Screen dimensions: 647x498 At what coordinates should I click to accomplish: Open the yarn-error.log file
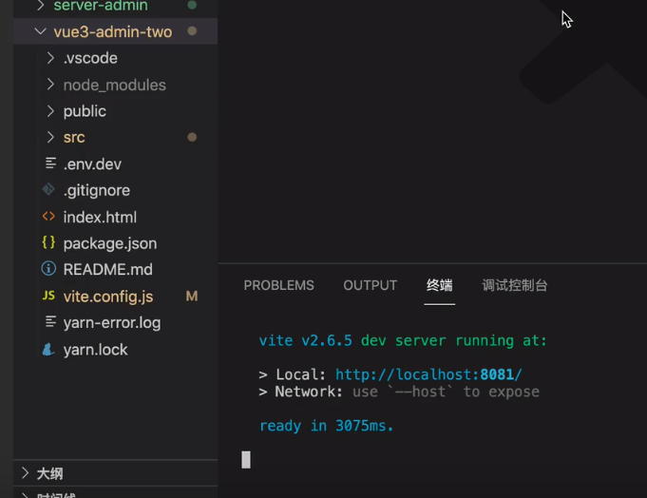click(112, 323)
